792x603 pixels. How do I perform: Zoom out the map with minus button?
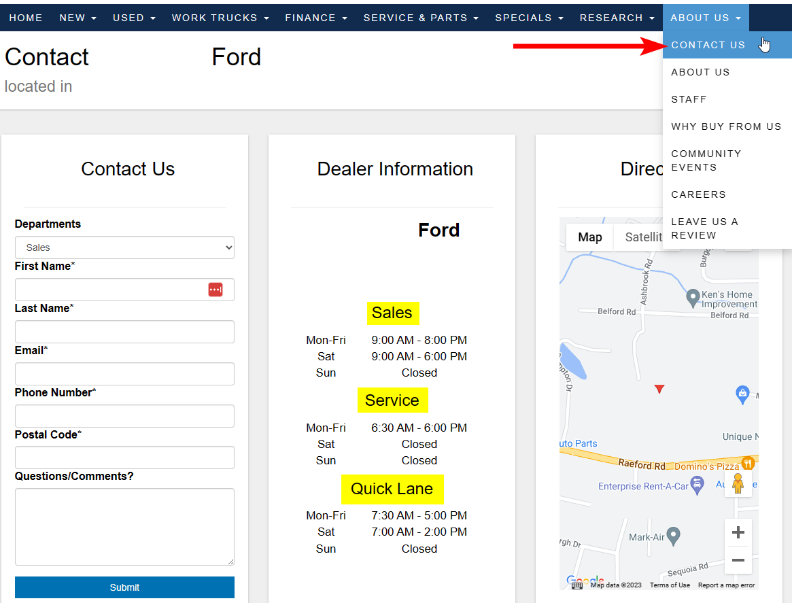coord(738,560)
